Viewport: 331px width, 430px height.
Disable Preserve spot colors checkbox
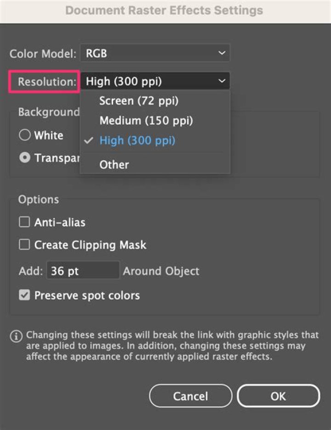pos(24,295)
